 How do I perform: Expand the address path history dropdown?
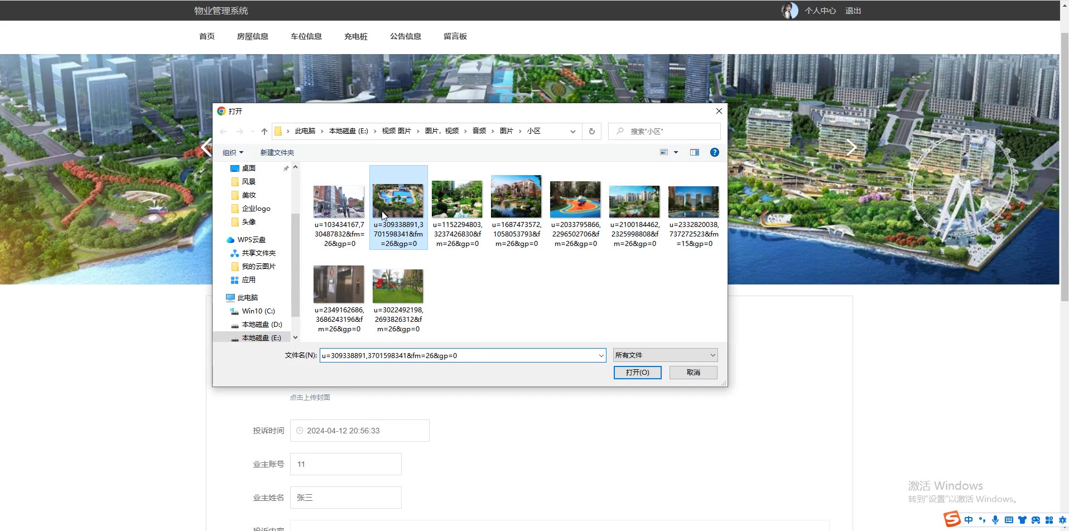(572, 132)
